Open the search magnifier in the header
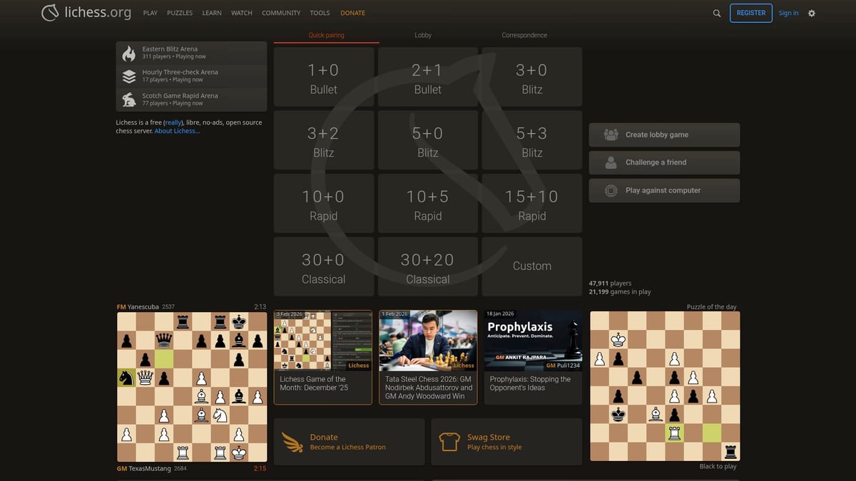Viewport: 856px width, 481px height. 716,13
